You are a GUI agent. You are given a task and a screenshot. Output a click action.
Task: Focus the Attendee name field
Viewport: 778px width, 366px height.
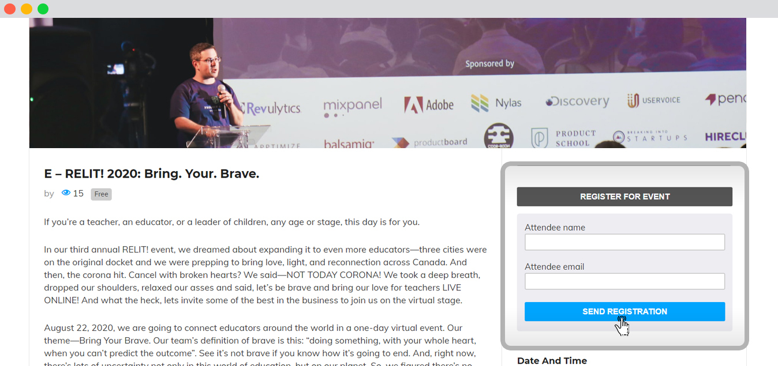pos(624,242)
